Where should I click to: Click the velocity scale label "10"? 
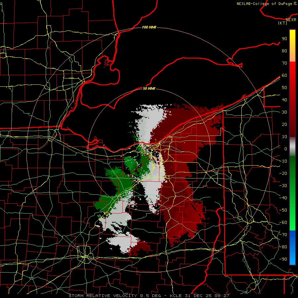tap(284, 137)
